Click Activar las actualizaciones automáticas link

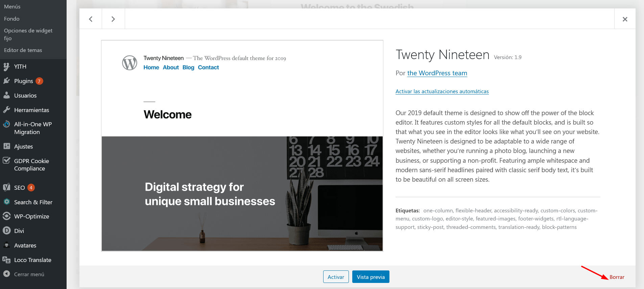(442, 91)
